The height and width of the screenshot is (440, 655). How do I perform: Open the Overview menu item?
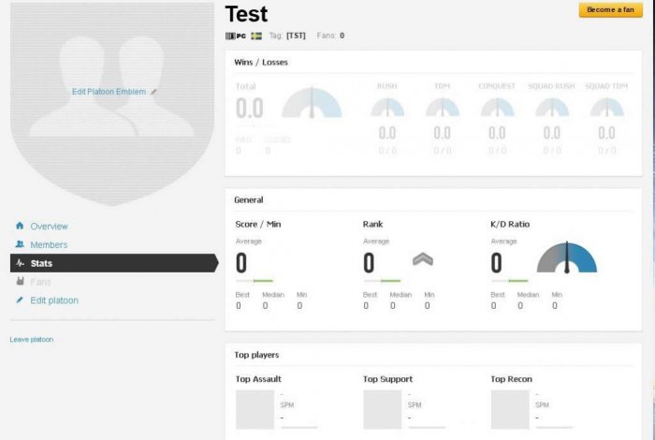(x=49, y=227)
